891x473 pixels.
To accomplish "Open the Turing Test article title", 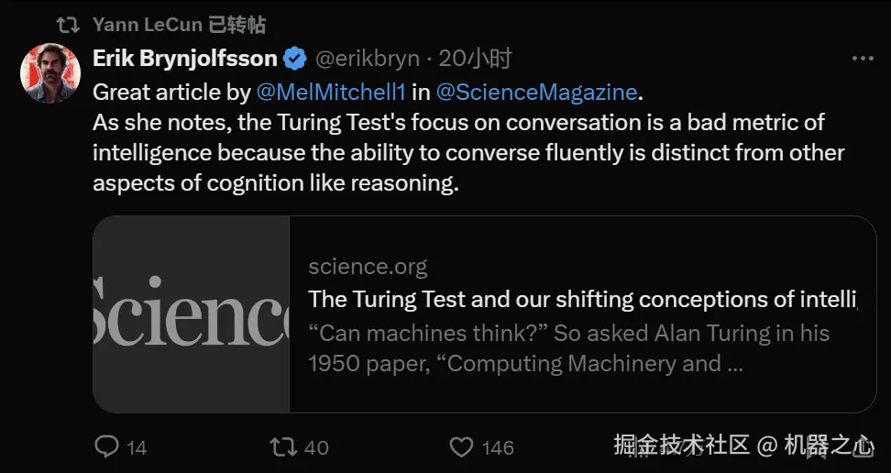I will point(581,299).
